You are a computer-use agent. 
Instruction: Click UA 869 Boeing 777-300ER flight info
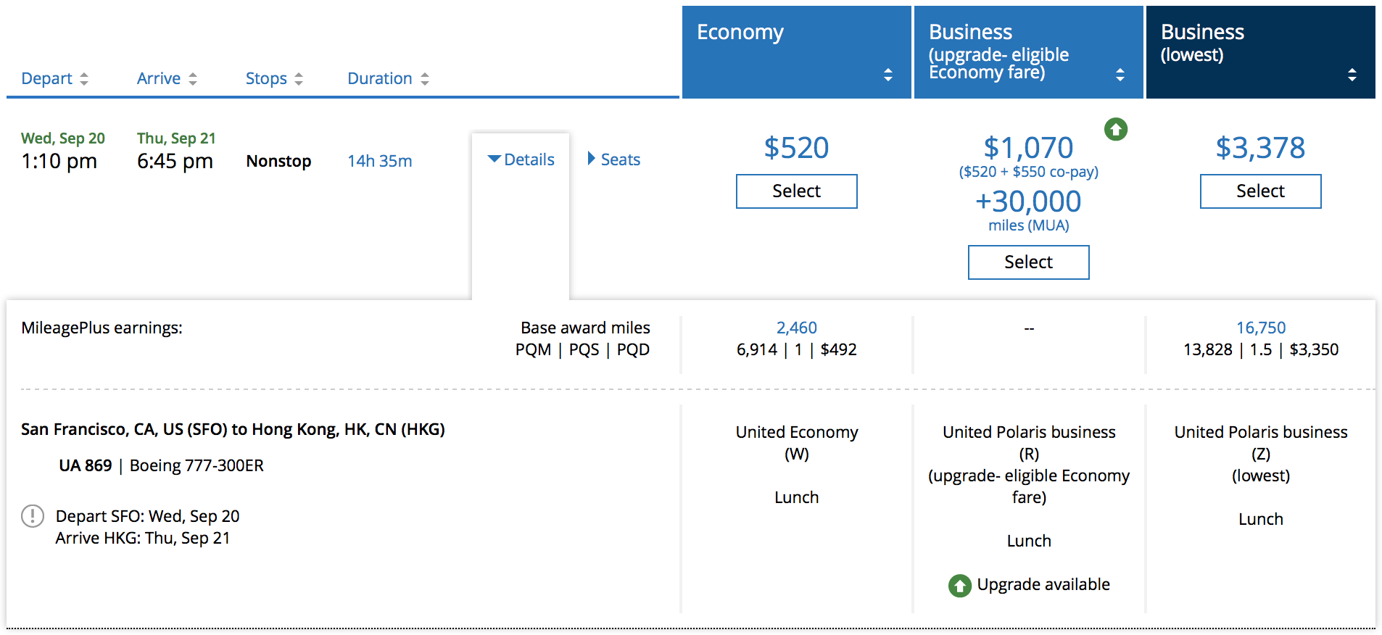pos(161,465)
